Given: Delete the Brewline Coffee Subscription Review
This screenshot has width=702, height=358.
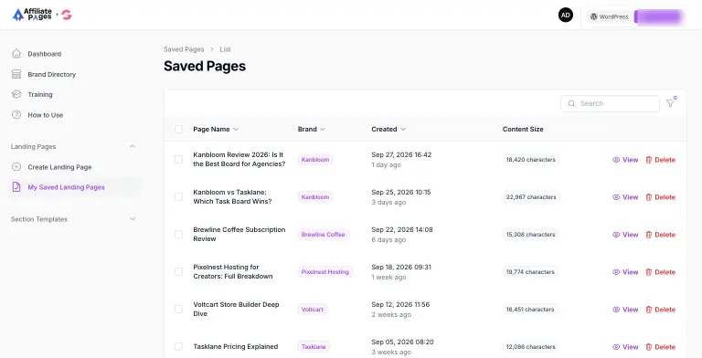Looking at the screenshot, I should click(660, 235).
